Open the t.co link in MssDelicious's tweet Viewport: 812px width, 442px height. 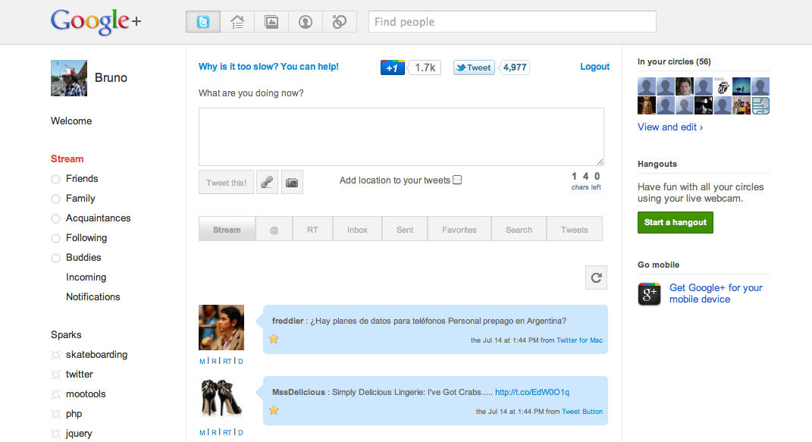coord(531,392)
